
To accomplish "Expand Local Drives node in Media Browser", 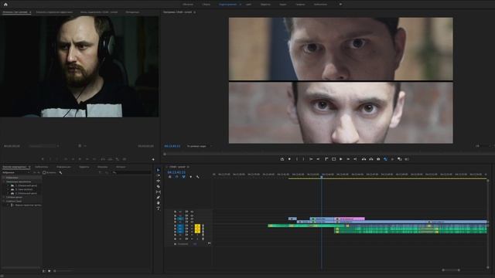I will click(x=4, y=182).
